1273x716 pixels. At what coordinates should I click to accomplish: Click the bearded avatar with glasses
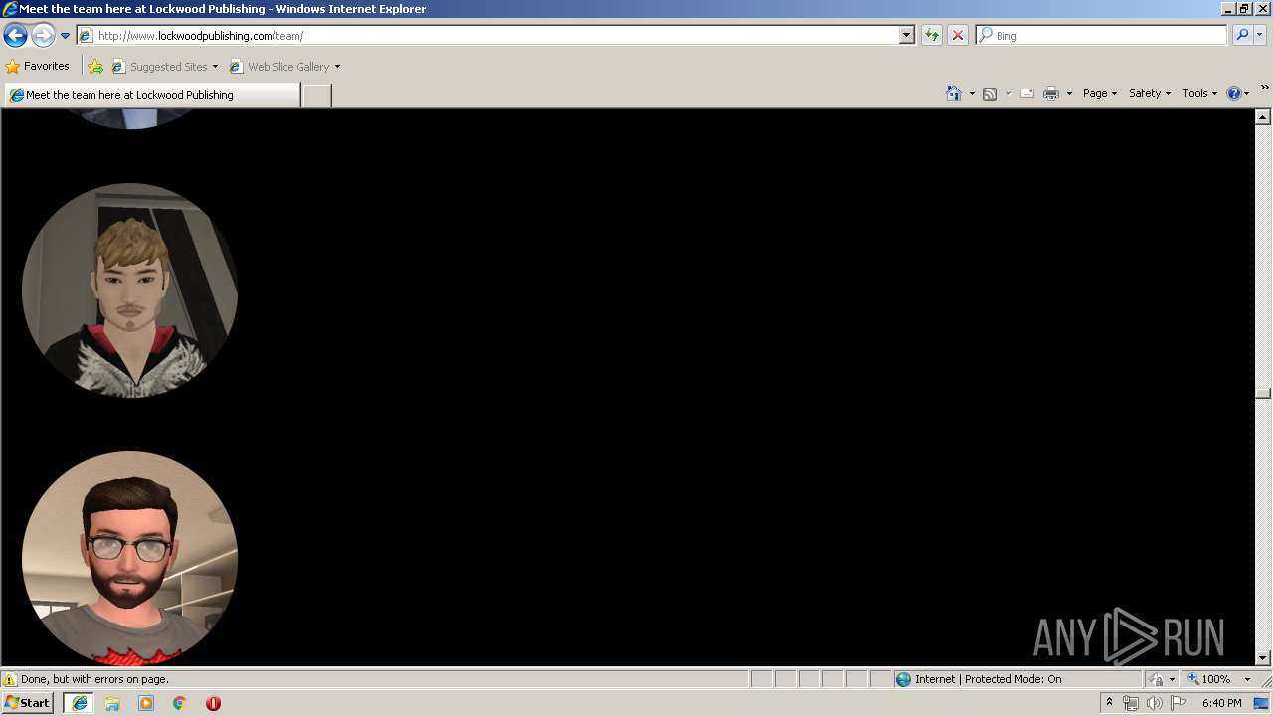click(129, 558)
